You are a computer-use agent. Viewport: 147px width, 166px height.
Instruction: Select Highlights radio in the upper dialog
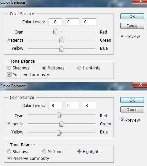pyautogui.click(x=79, y=68)
